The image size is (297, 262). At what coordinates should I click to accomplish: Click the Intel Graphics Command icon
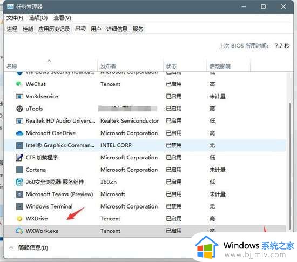pos(19,145)
